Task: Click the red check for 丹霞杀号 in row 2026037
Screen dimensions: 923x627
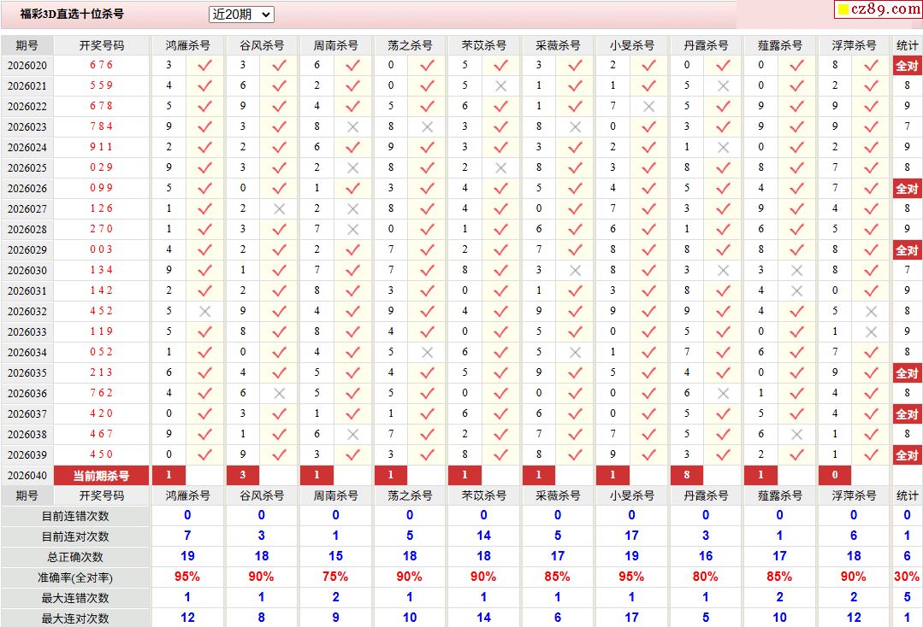Action: (x=724, y=413)
